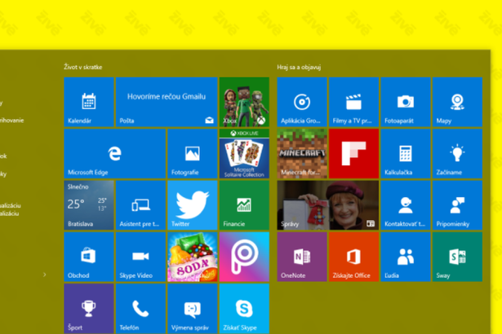Open the Začíname lightbulb tile
The height and width of the screenshot is (334, 502).
pos(457,153)
